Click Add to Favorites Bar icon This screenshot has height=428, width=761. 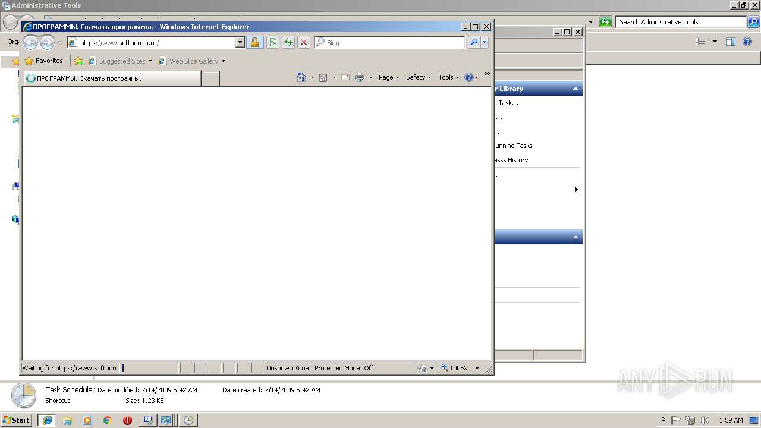[x=78, y=61]
